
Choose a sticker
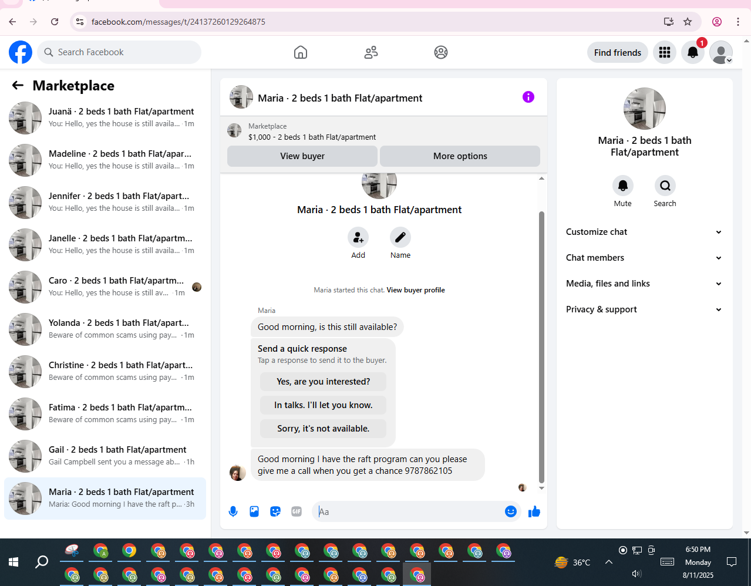275,511
